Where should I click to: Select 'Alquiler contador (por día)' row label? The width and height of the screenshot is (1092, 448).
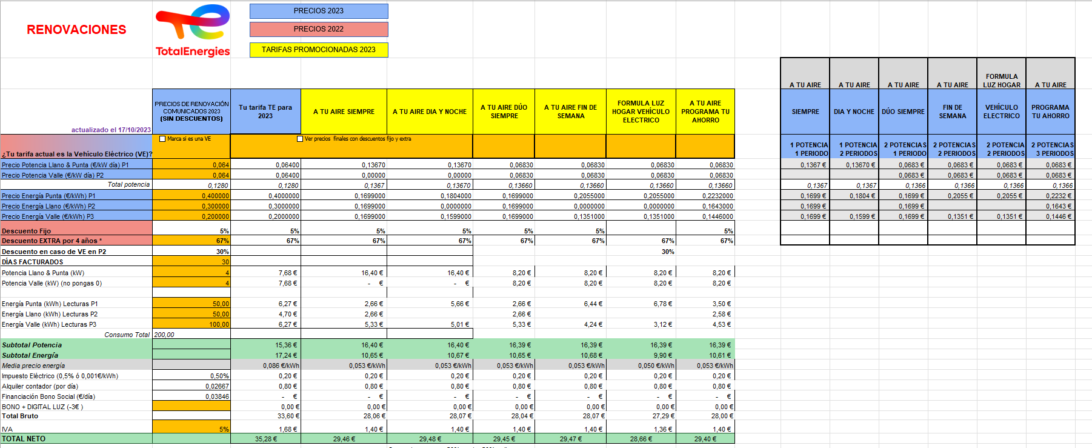(76, 386)
